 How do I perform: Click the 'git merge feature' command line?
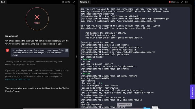[x=109, y=76]
